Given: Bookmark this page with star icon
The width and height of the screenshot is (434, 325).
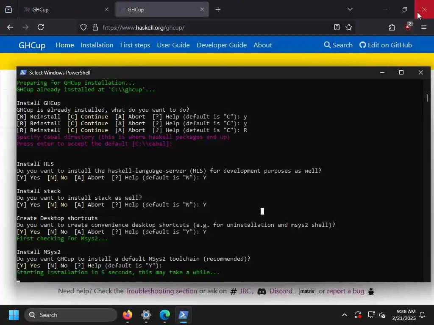Looking at the screenshot, I should [349, 28].
